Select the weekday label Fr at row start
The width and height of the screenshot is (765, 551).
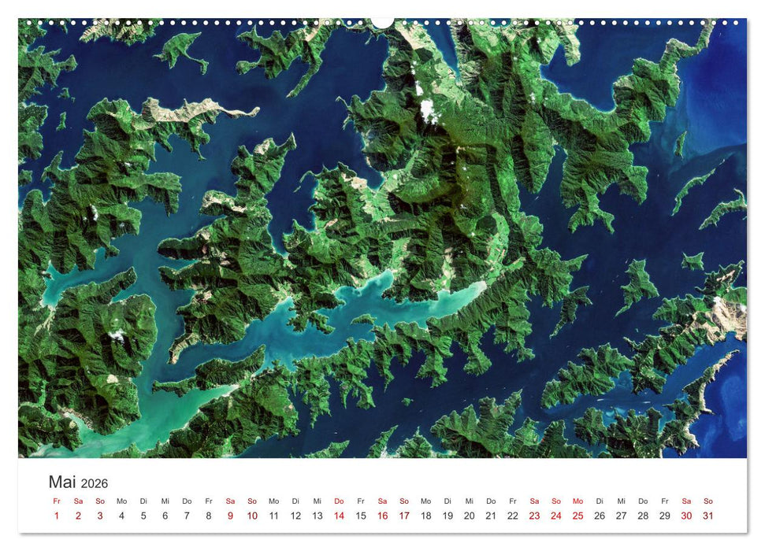(56, 500)
